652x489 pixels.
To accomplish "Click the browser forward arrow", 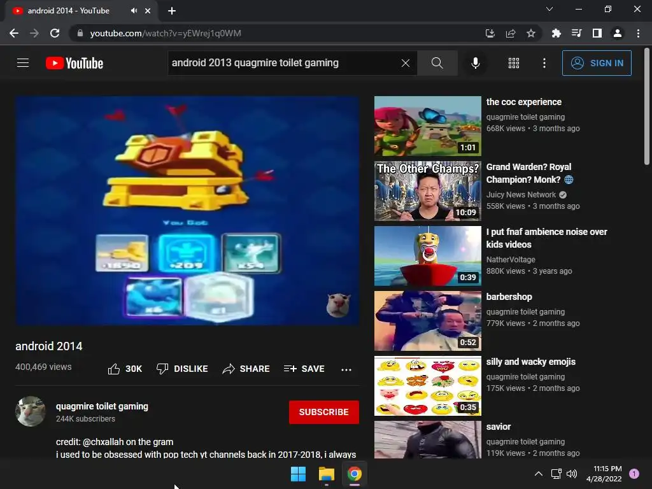I will pyautogui.click(x=34, y=33).
